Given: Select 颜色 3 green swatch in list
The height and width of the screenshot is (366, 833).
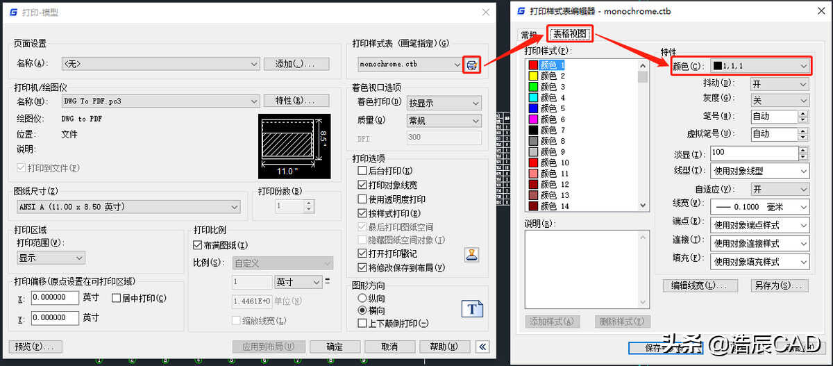Looking at the screenshot, I should (x=533, y=87).
